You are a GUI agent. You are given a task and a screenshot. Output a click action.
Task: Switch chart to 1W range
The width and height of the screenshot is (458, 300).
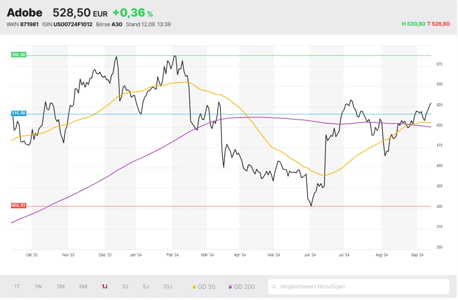[38, 286]
